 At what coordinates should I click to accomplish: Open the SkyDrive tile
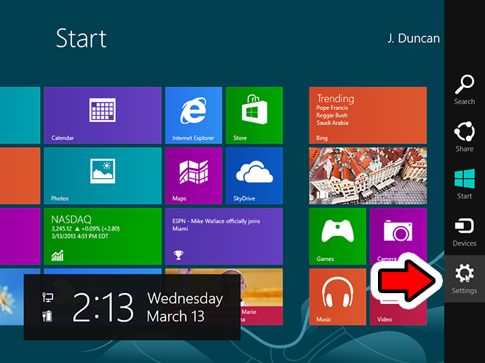(x=254, y=176)
